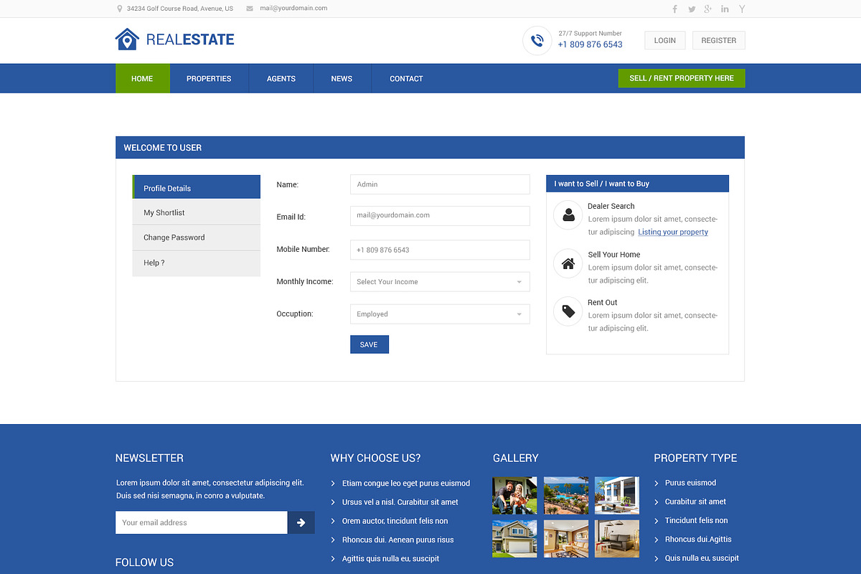Click chevron next to Etiam congue leo
This screenshot has width=861, height=574.
(x=333, y=484)
